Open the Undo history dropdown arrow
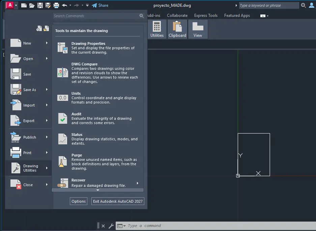 (x=70, y=5)
